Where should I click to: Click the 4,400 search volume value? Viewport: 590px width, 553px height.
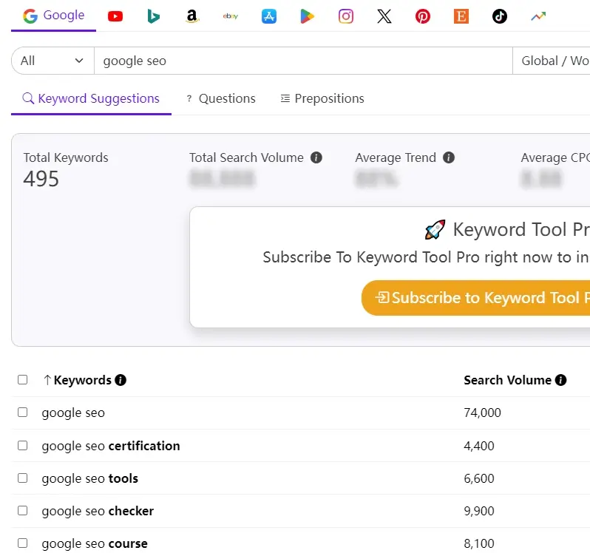tap(479, 446)
